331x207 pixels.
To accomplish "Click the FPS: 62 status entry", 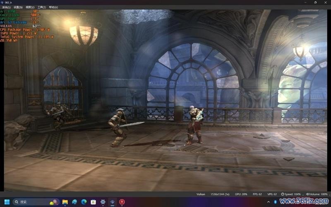I will coord(257,194).
